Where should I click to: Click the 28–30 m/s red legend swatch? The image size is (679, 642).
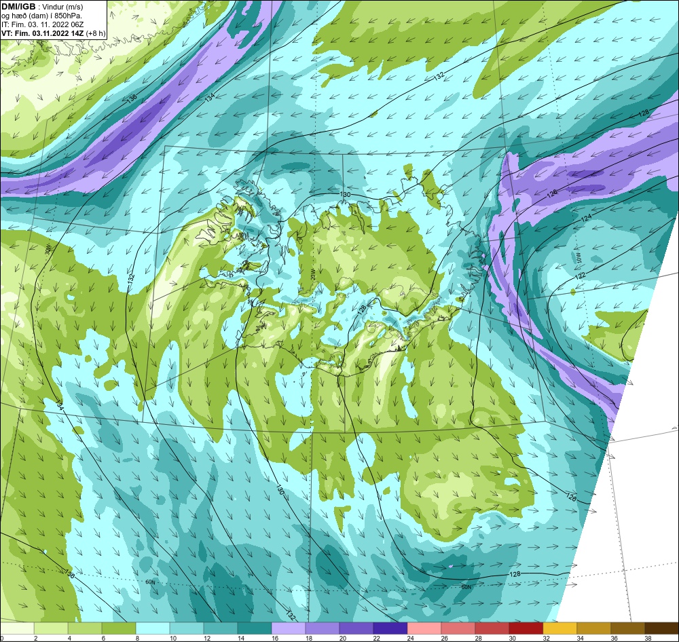pos(492,628)
